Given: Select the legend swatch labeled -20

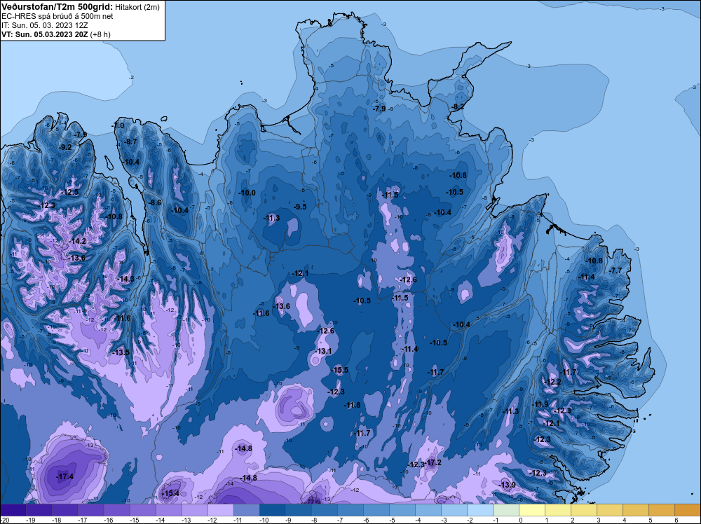Looking at the screenshot, I should click(13, 510).
